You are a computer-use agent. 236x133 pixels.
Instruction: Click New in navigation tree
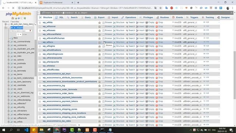15,38
